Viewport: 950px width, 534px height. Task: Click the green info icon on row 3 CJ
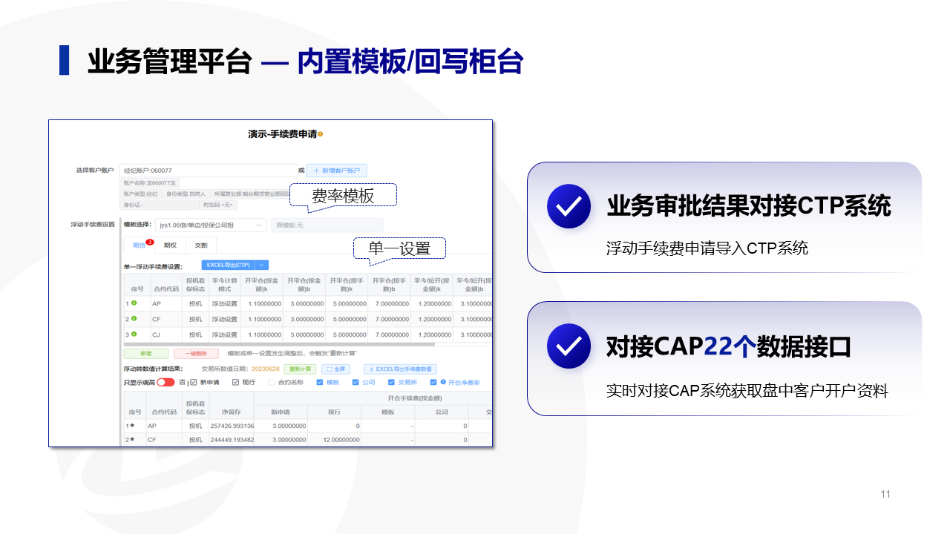coord(134,334)
